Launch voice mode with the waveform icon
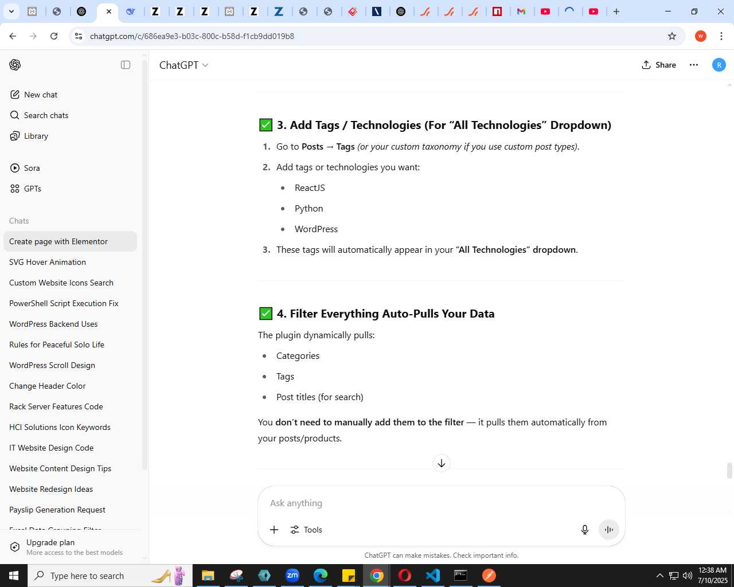Screen dimensions: 734x587 click(609, 530)
